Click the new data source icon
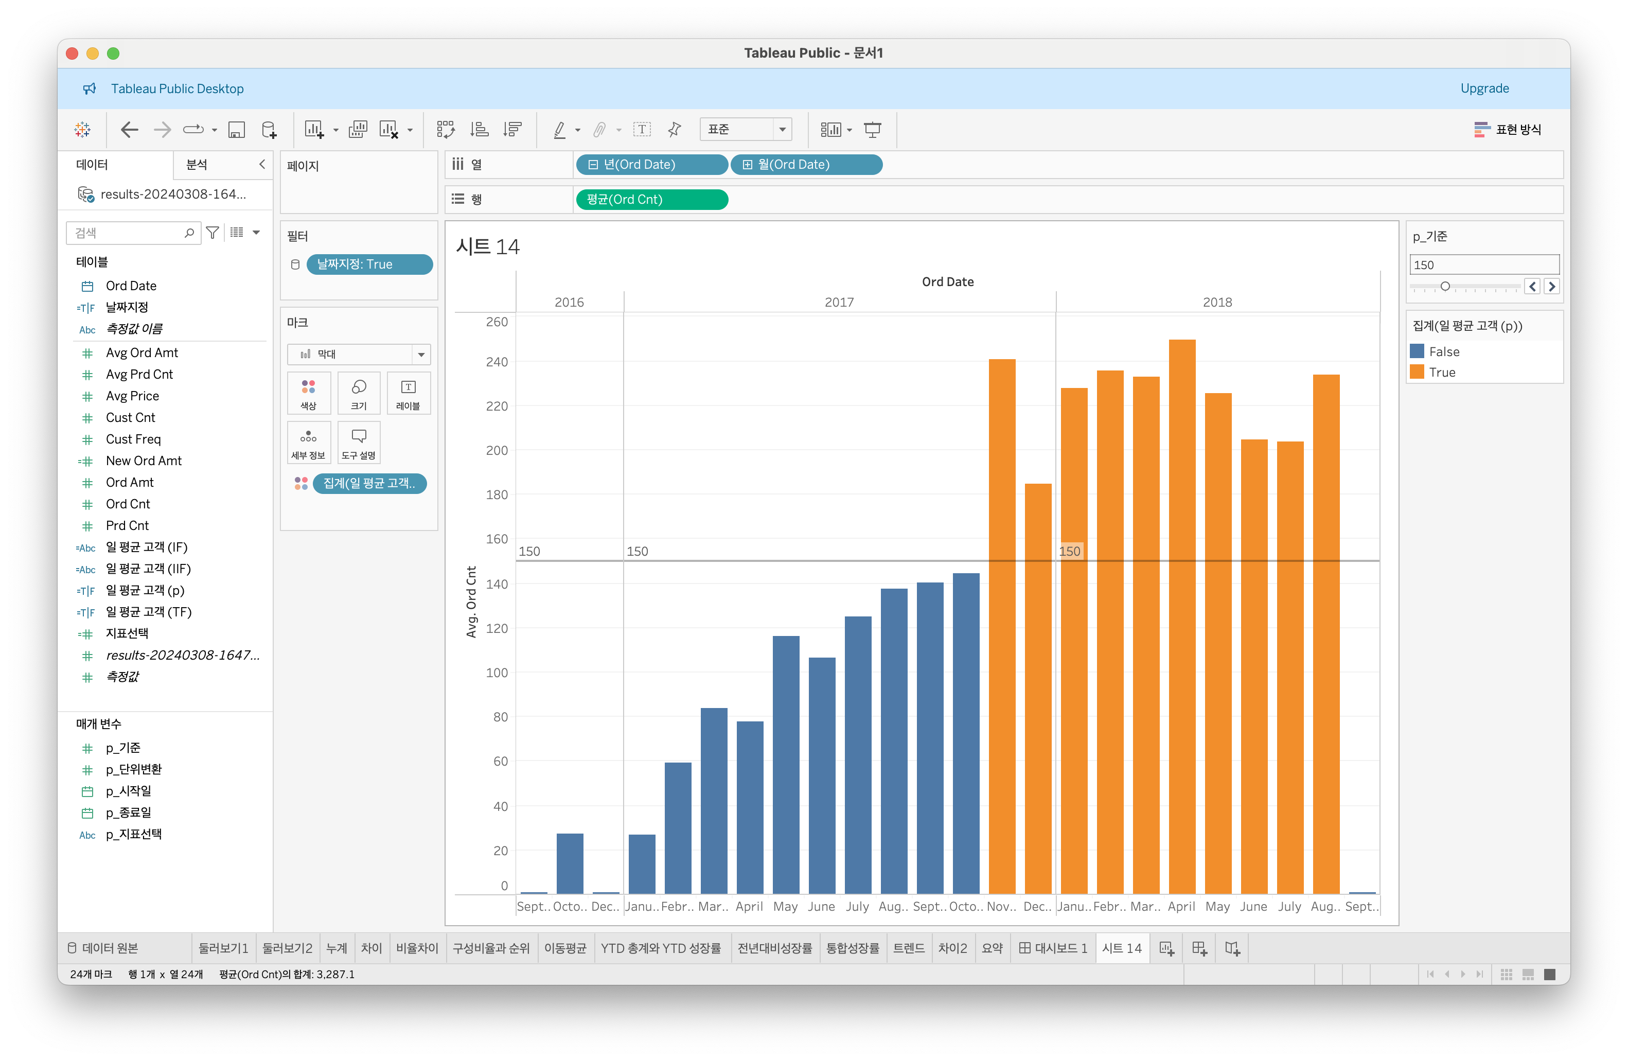The width and height of the screenshot is (1628, 1061). pos(270,129)
